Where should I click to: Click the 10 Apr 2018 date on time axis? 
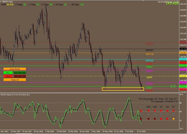pos(84,132)
